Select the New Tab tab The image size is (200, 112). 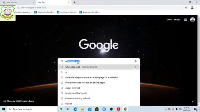point(53,2)
